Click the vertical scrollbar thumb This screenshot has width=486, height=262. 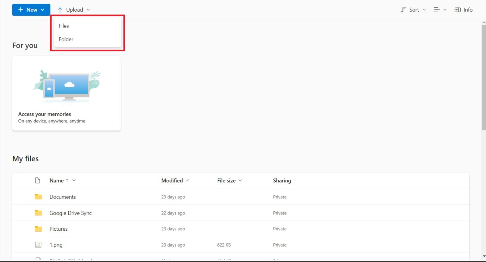tap(483, 78)
